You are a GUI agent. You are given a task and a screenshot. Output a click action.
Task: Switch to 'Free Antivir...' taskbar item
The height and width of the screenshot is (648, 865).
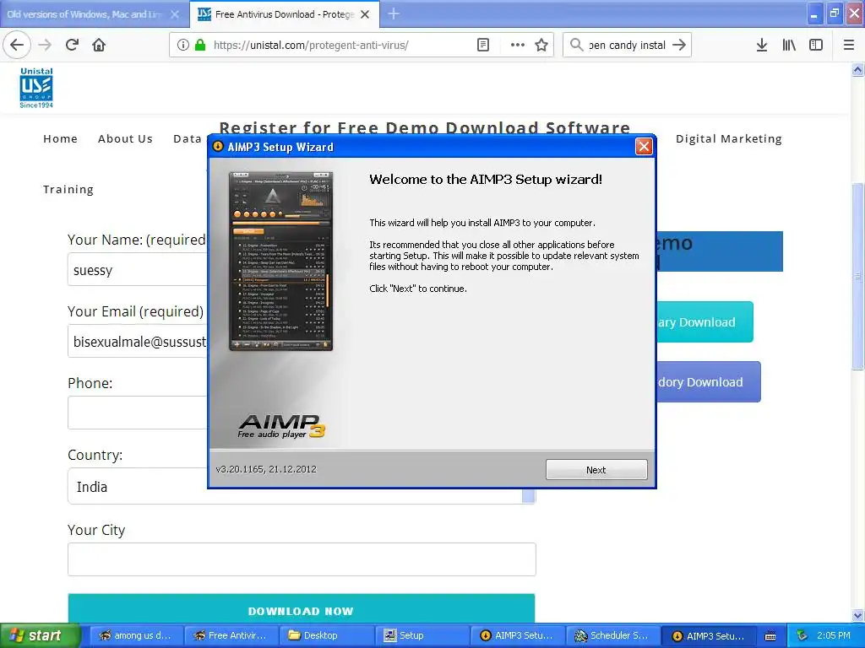tap(231, 635)
